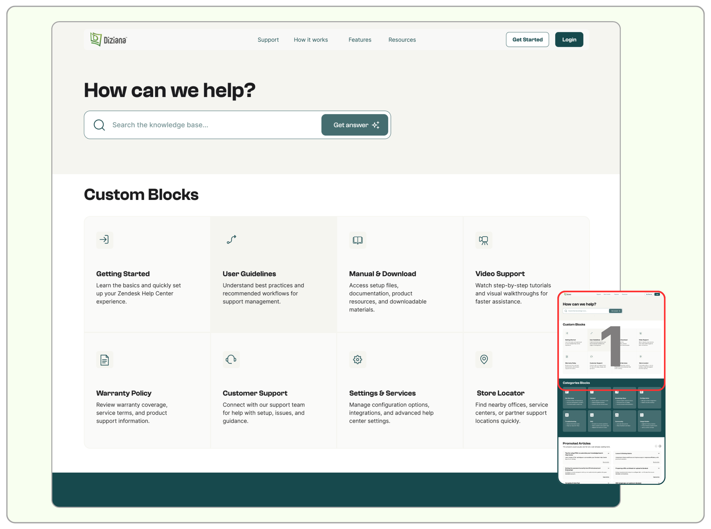Open the Video Support block title
711x529 pixels.
pyautogui.click(x=500, y=274)
